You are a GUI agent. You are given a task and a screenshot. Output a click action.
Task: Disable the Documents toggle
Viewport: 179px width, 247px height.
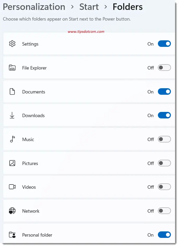(x=164, y=91)
